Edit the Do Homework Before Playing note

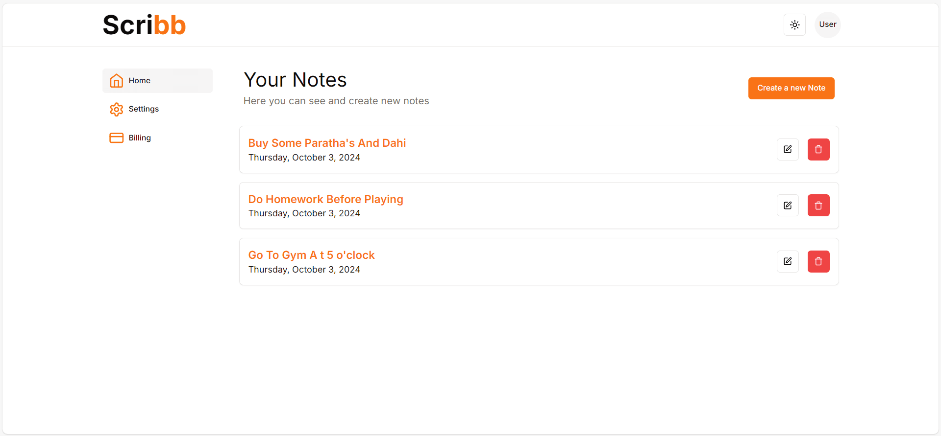tap(788, 206)
